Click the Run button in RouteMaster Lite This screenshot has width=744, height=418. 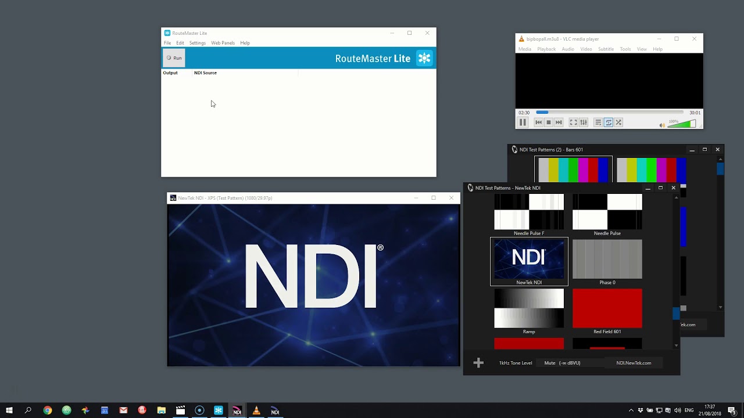click(174, 58)
